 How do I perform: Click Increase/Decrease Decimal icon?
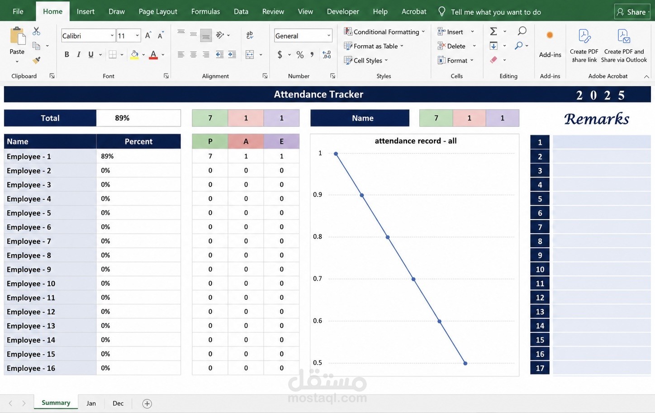327,55
